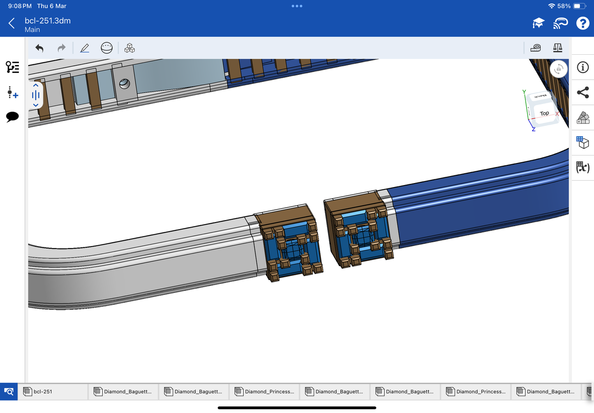Open the variable table (x) icon

coord(582,167)
